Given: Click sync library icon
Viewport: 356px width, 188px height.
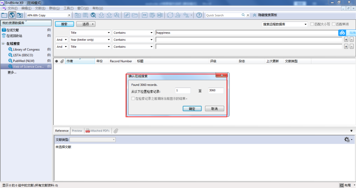Looking at the screenshot, I should (170, 15).
